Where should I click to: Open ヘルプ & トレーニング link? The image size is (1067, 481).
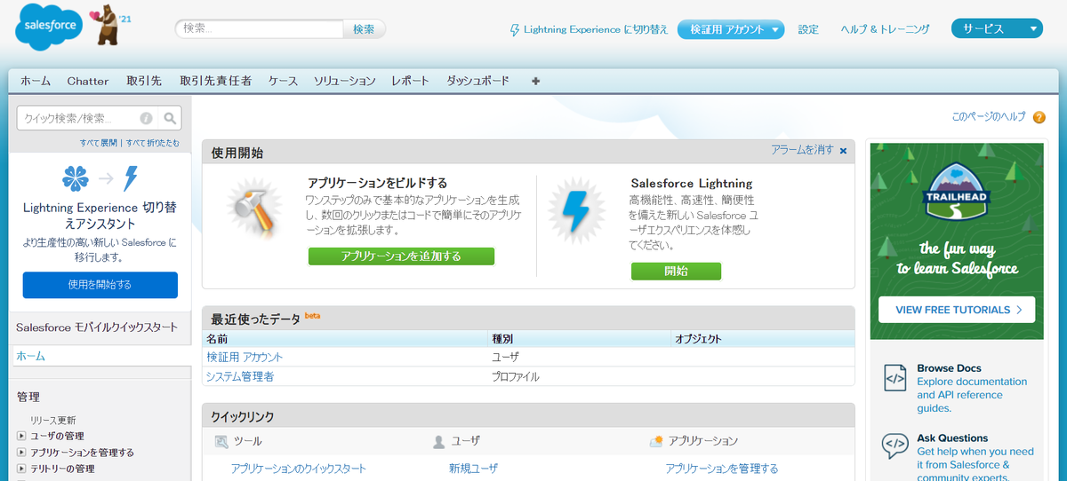click(x=885, y=29)
